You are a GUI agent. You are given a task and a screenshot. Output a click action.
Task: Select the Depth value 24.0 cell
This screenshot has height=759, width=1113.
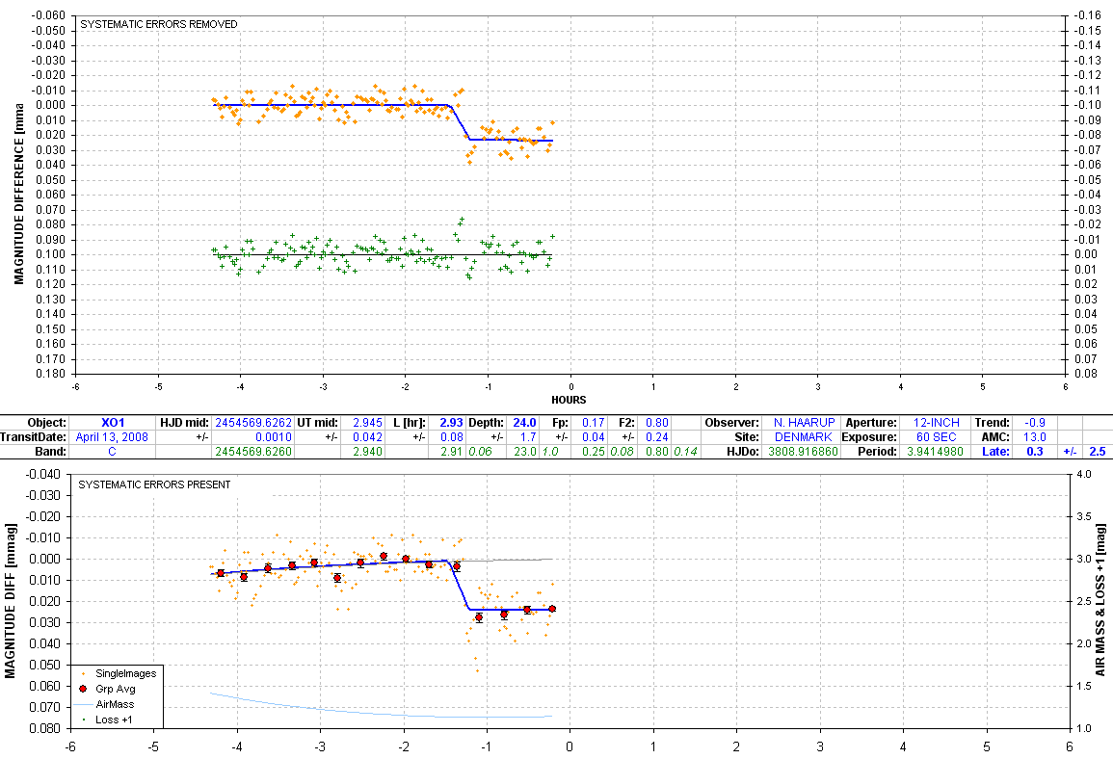(x=523, y=423)
